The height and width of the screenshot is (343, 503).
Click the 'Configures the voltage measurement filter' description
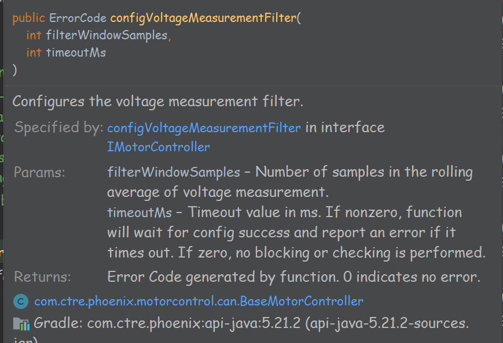(157, 102)
